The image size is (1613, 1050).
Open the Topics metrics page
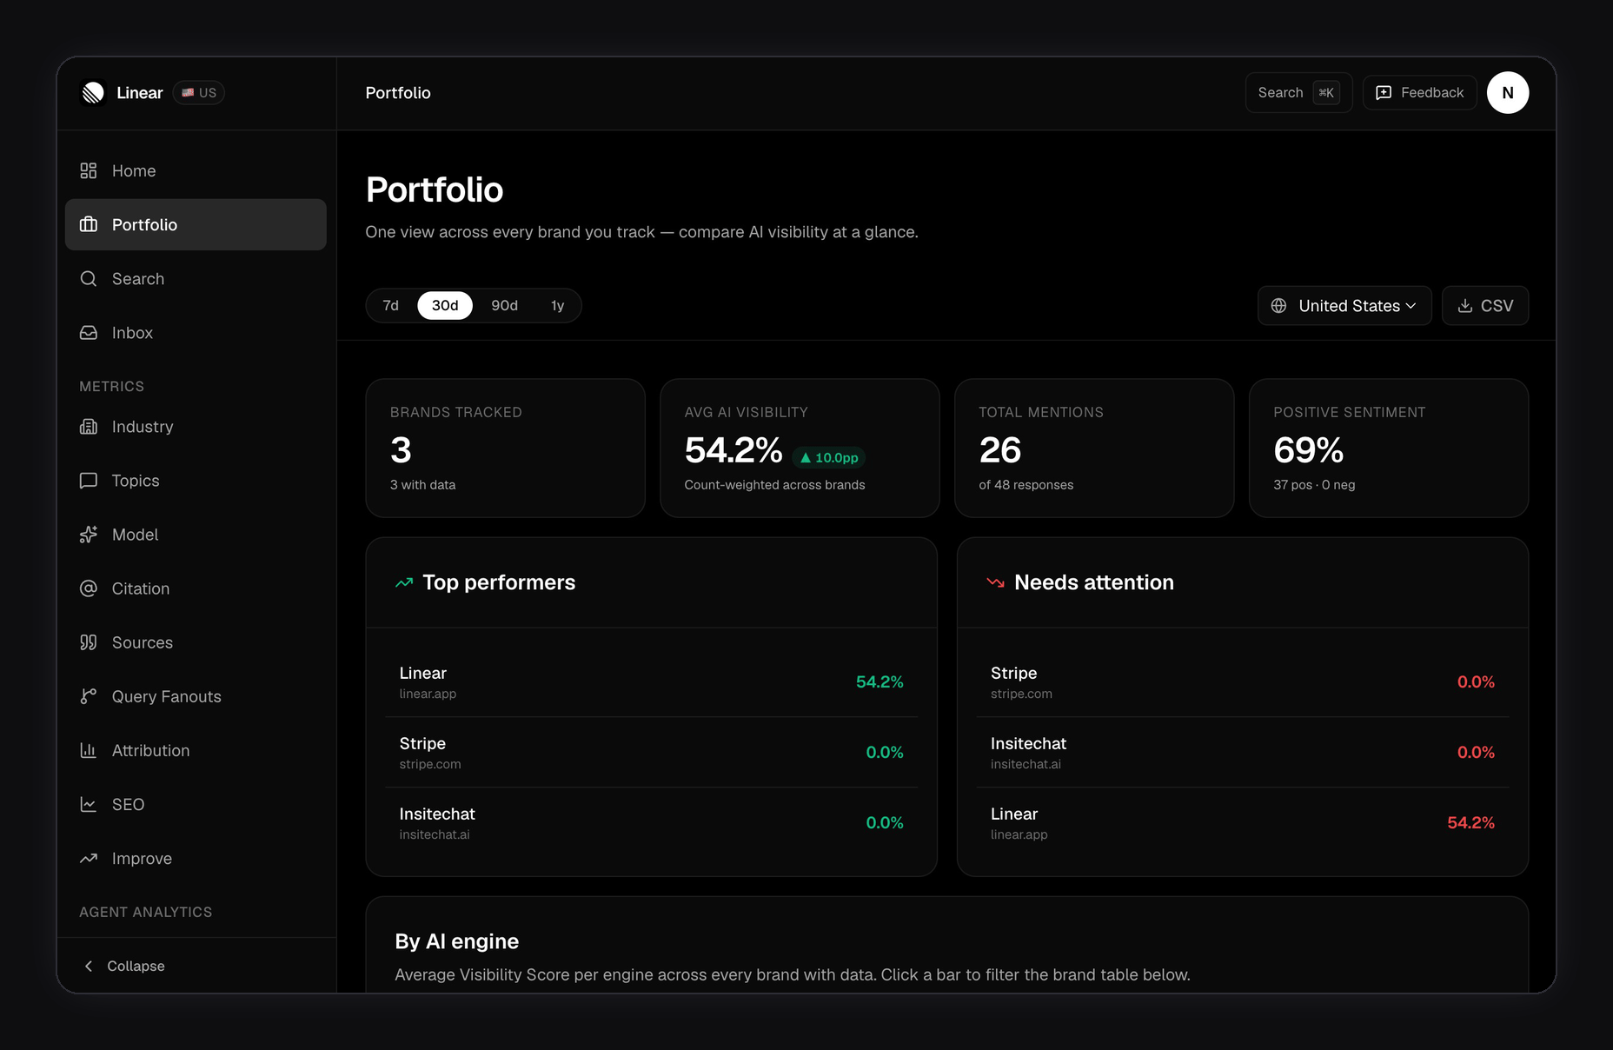coord(196,480)
